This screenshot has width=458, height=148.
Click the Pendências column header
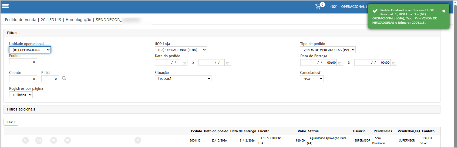point(383,131)
